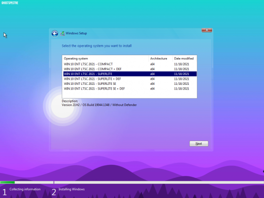Click the Architecture column header
Image resolution: width=264 pixels, height=198 pixels.
[x=161, y=58]
